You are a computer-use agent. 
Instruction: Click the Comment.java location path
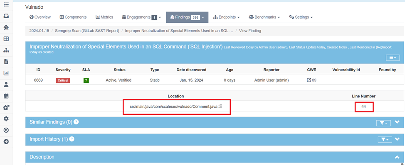(173, 106)
